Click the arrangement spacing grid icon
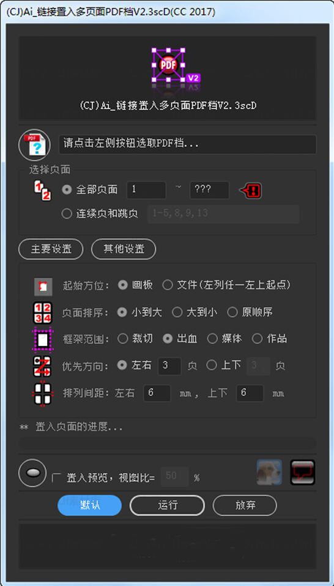The image size is (334, 586). coord(43,393)
